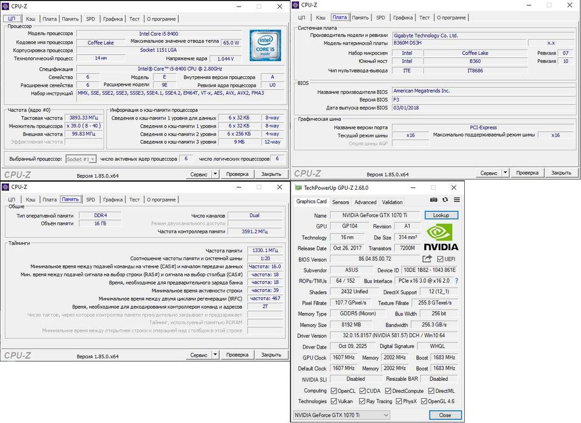Click the B360M DS3H motherboard model field

pos(459,43)
